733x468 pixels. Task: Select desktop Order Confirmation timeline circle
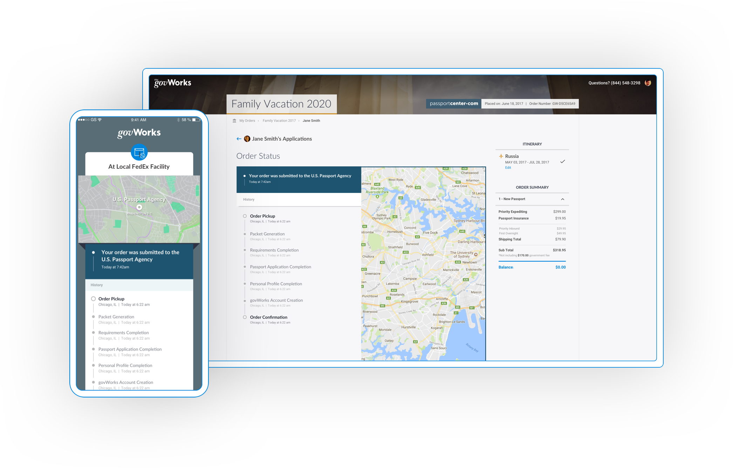pyautogui.click(x=245, y=317)
